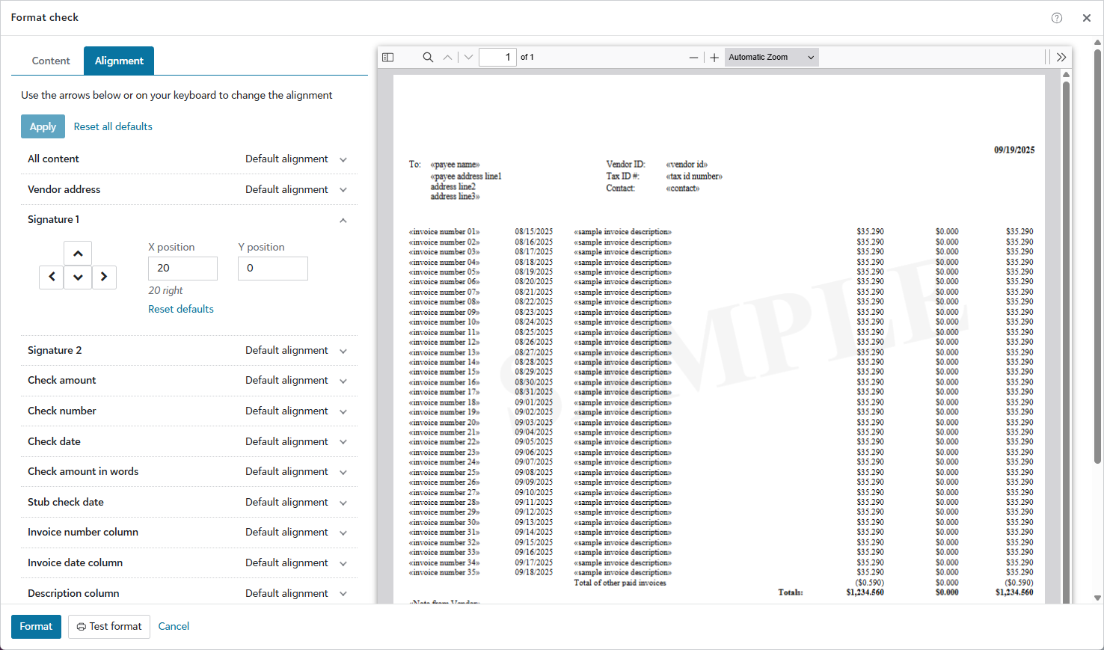Close the Format check dialog
The image size is (1104, 650).
(1087, 18)
